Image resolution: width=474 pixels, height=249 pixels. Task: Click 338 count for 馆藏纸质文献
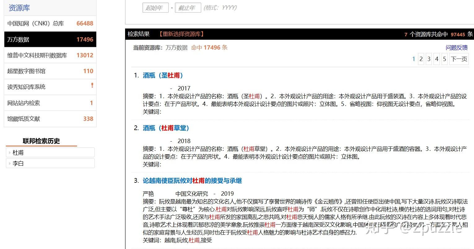point(88,119)
